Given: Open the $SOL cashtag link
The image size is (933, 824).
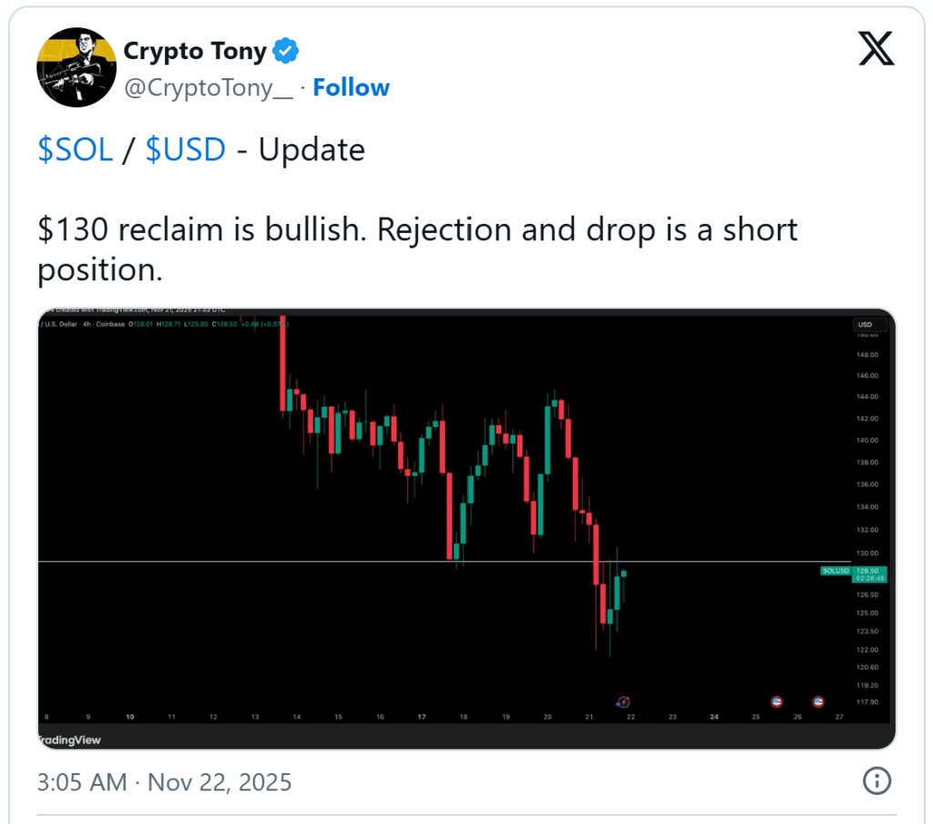Looking at the screenshot, I should pyautogui.click(x=76, y=149).
